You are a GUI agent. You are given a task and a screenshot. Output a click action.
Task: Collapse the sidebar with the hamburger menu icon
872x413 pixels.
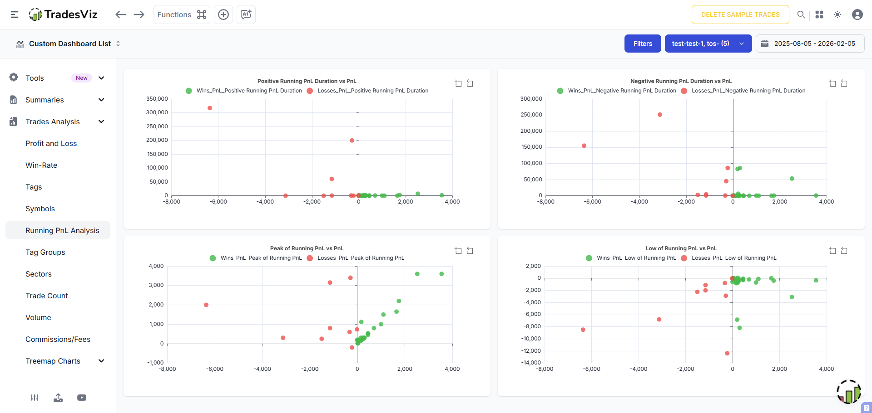pyautogui.click(x=15, y=15)
